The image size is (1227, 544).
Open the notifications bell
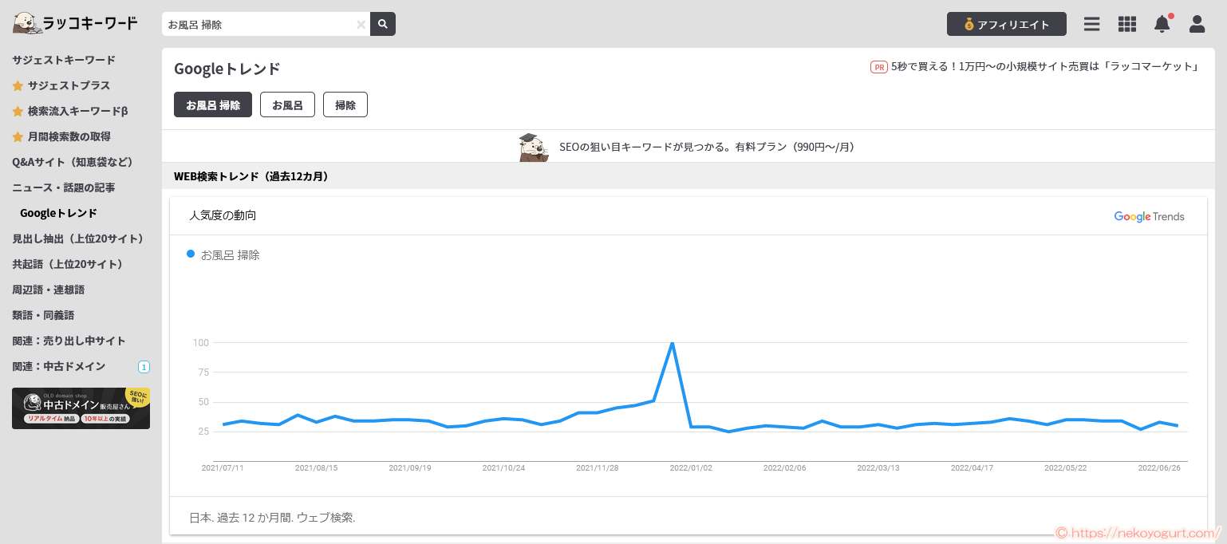[1162, 24]
